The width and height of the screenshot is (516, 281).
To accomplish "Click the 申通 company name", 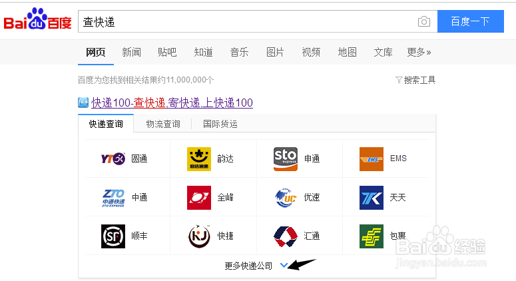I will point(312,158).
